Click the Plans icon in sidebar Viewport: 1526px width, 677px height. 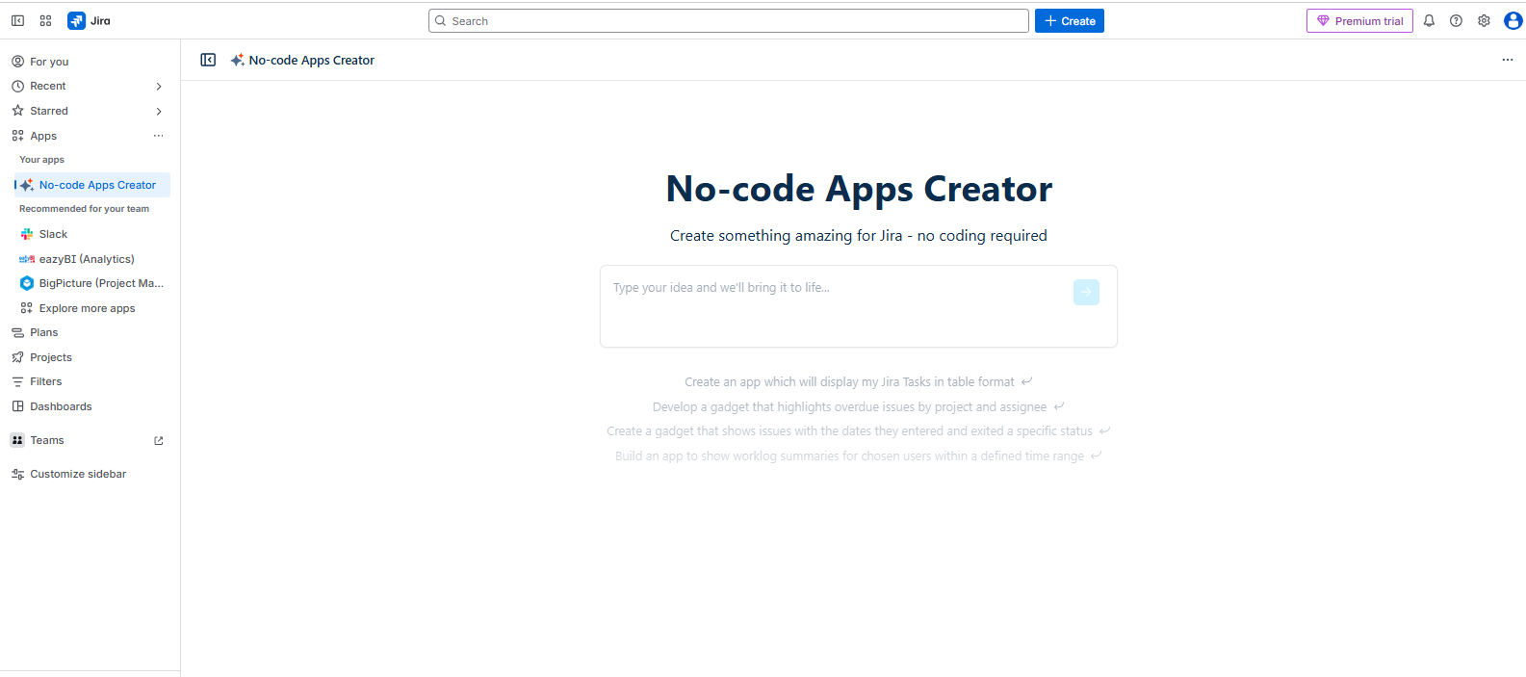[x=17, y=332]
